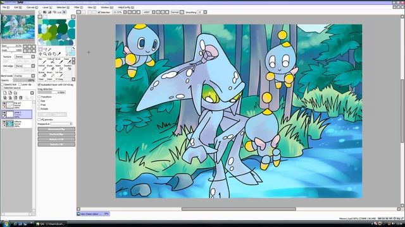
Task: Open the Edit menu
Action: [18, 8]
